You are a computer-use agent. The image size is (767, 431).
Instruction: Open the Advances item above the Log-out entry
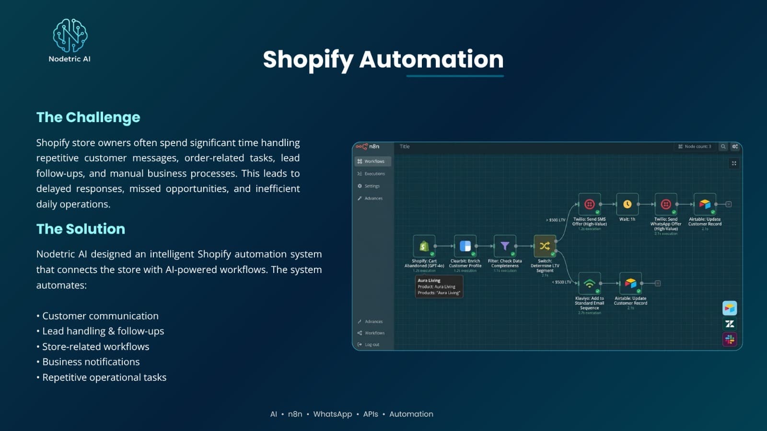click(x=370, y=321)
